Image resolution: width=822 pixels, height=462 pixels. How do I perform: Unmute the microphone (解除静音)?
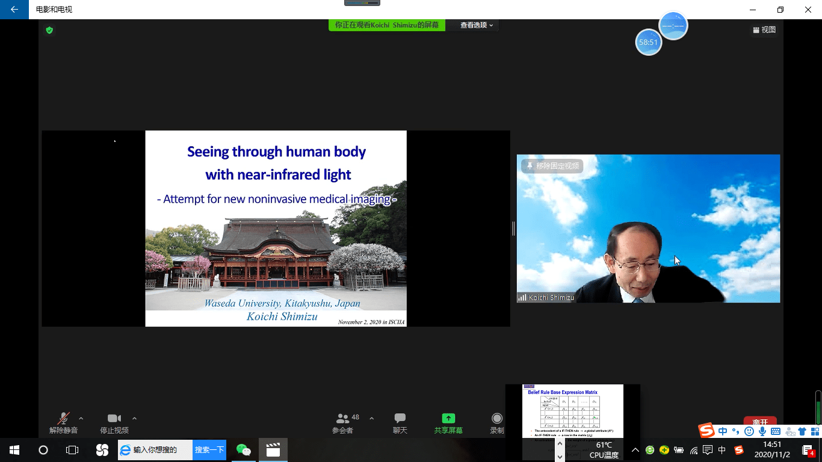[63, 423]
